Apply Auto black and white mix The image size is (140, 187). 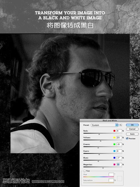click(x=132, y=134)
